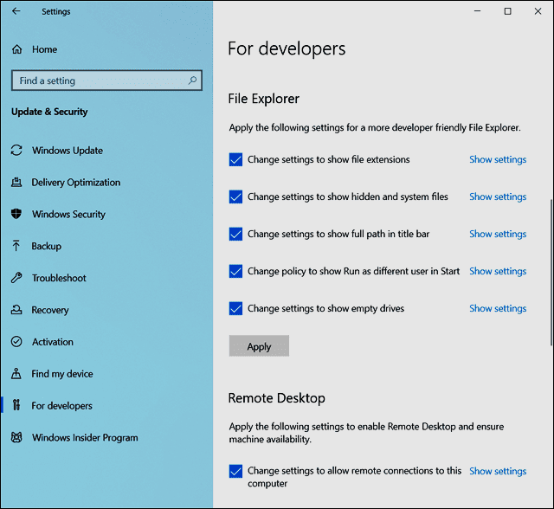
Task: Uncheck Run as different user checkbox
Action: [235, 271]
